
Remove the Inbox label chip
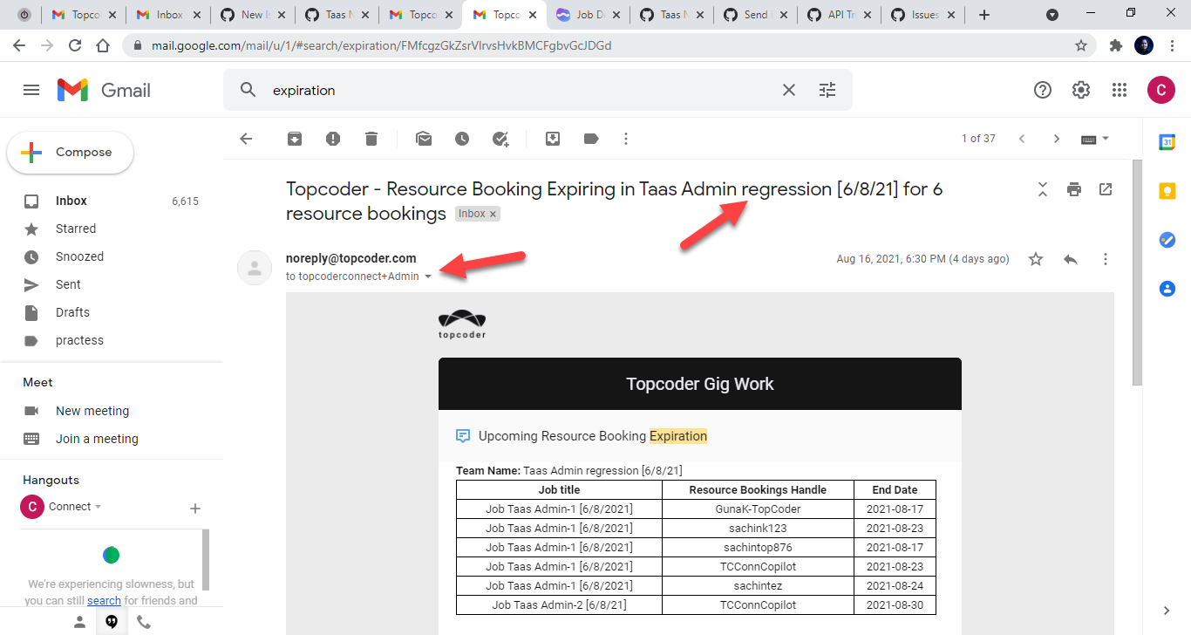493,214
